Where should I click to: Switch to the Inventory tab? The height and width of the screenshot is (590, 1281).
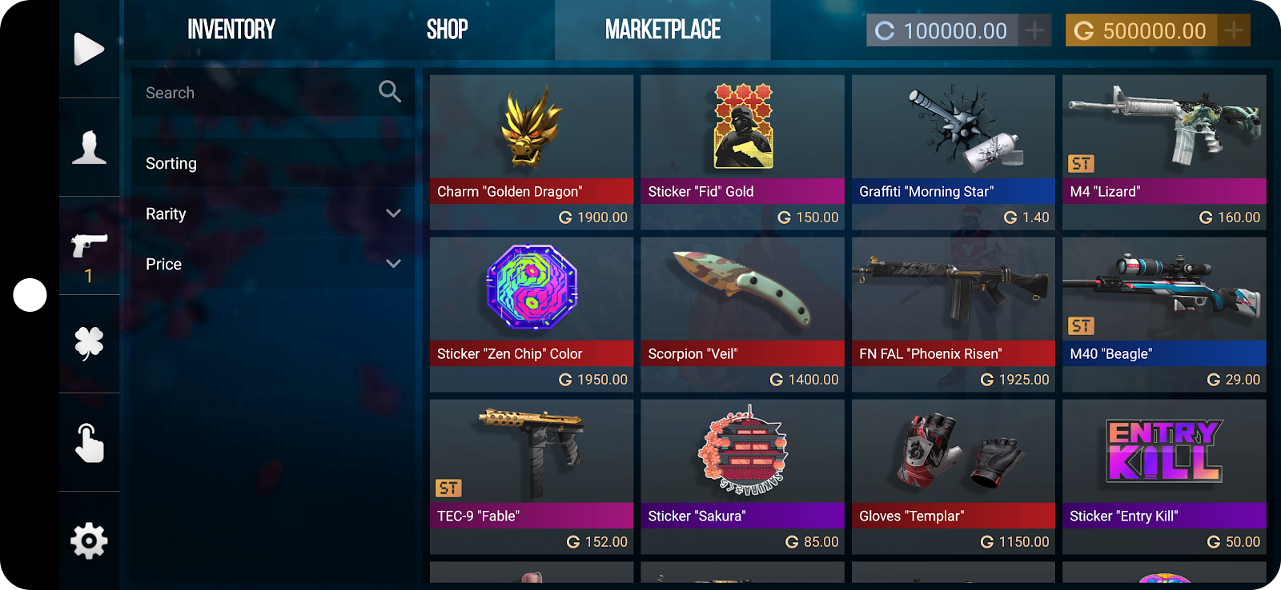[x=231, y=30]
